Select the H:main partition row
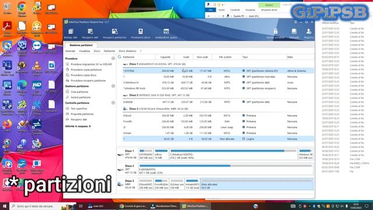Image resolution: width=373 pixels, height=210 pixels. point(218,133)
